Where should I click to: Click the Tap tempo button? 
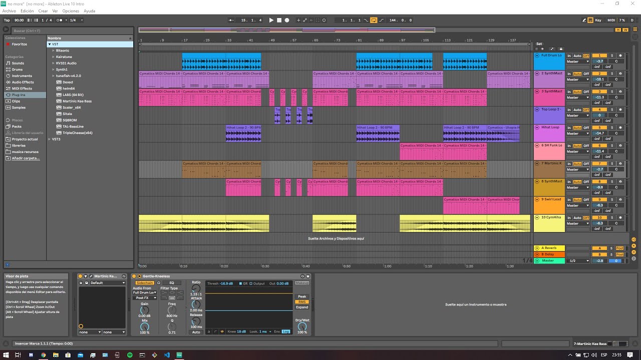pos(7,20)
